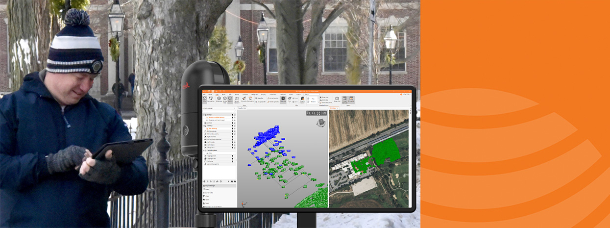Collapse the Drawings tree node

[x=203, y=126]
